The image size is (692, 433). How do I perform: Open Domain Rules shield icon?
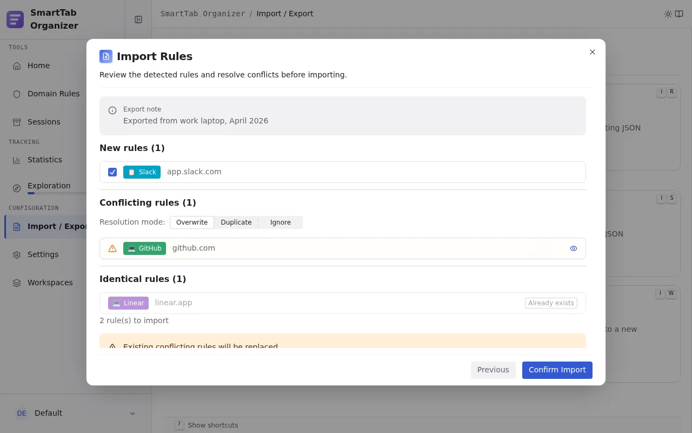pyautogui.click(x=17, y=94)
